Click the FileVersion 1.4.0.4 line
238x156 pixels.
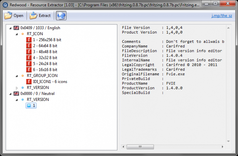(x=152, y=56)
